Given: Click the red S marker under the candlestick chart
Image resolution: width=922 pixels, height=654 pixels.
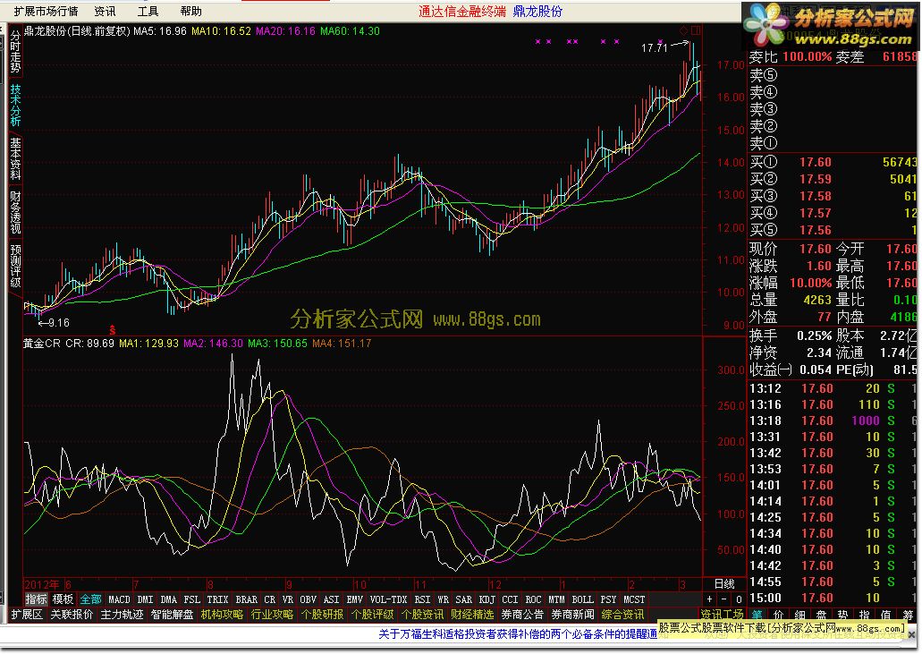Looking at the screenshot, I should point(113,330).
